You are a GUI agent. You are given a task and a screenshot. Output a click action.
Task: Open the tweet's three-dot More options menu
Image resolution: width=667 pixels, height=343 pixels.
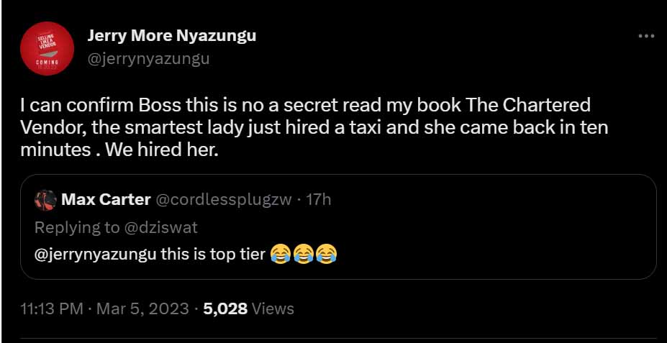646,36
